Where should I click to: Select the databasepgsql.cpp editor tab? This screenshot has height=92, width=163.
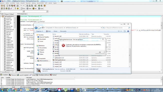pos(22,14)
